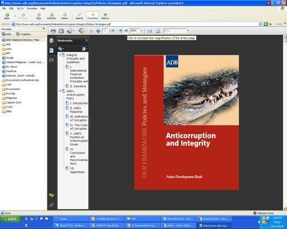Open the Comments panel icon
287x229 pixels.
(52, 195)
